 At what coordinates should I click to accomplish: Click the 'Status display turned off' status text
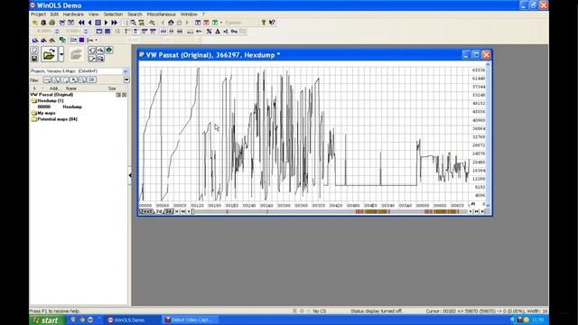pos(376,311)
